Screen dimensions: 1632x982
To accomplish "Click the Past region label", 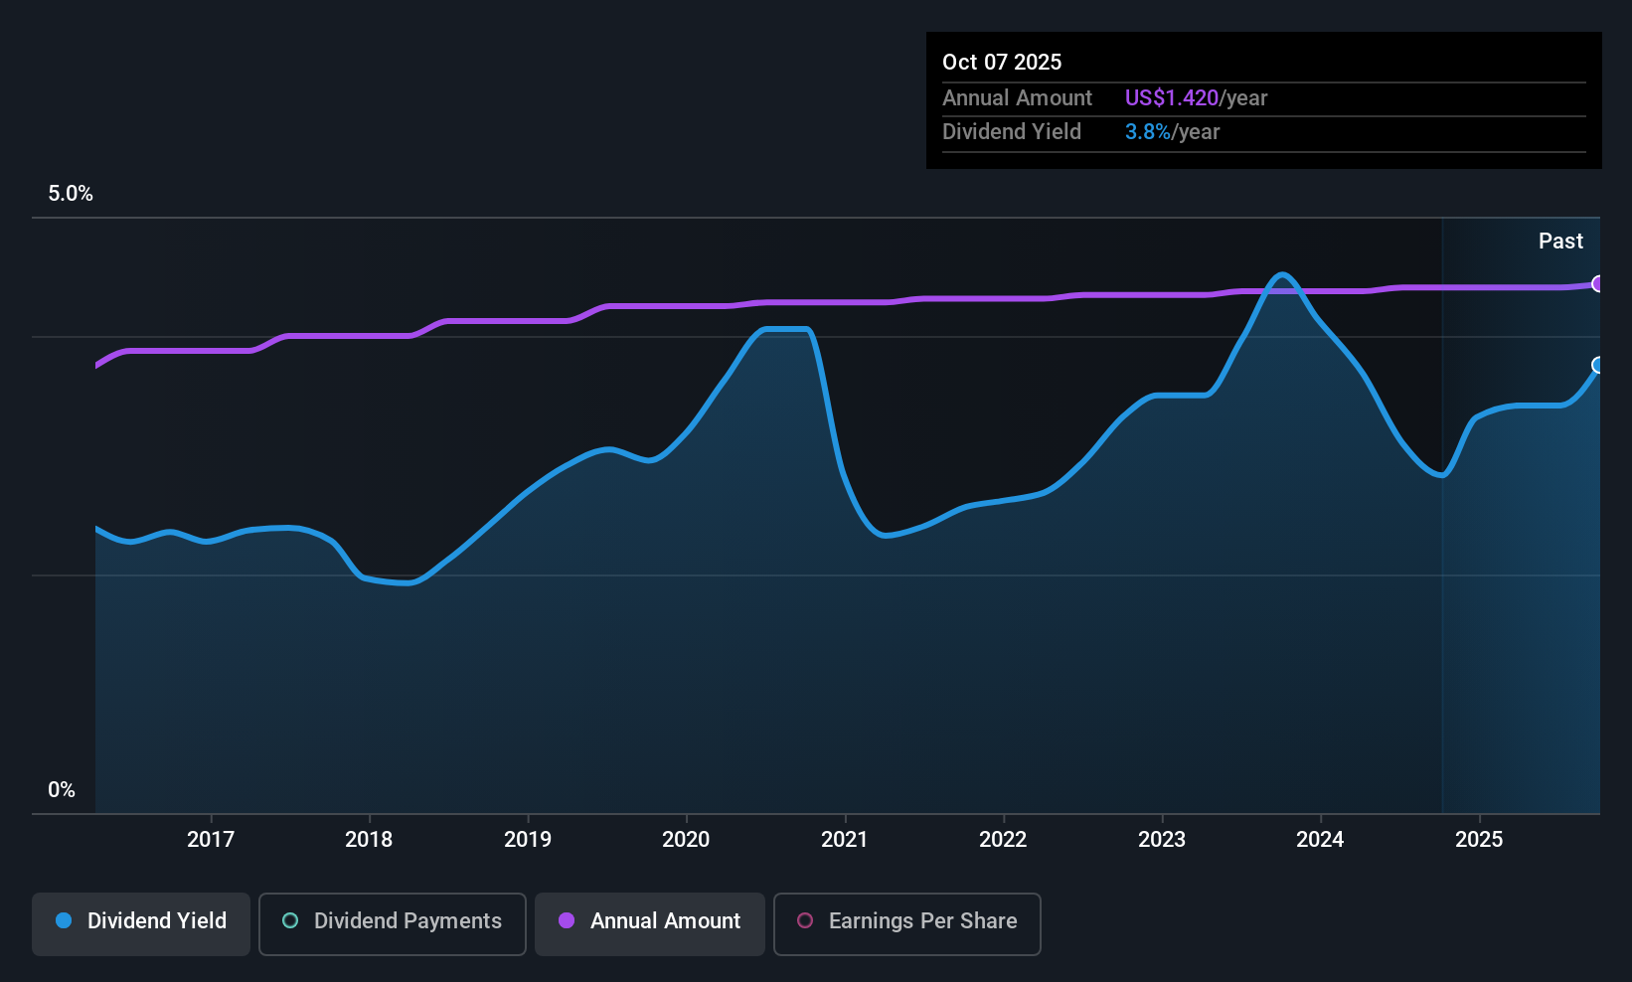I will (x=1560, y=241).
